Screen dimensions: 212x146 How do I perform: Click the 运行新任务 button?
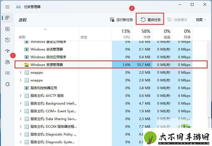pos(121,20)
